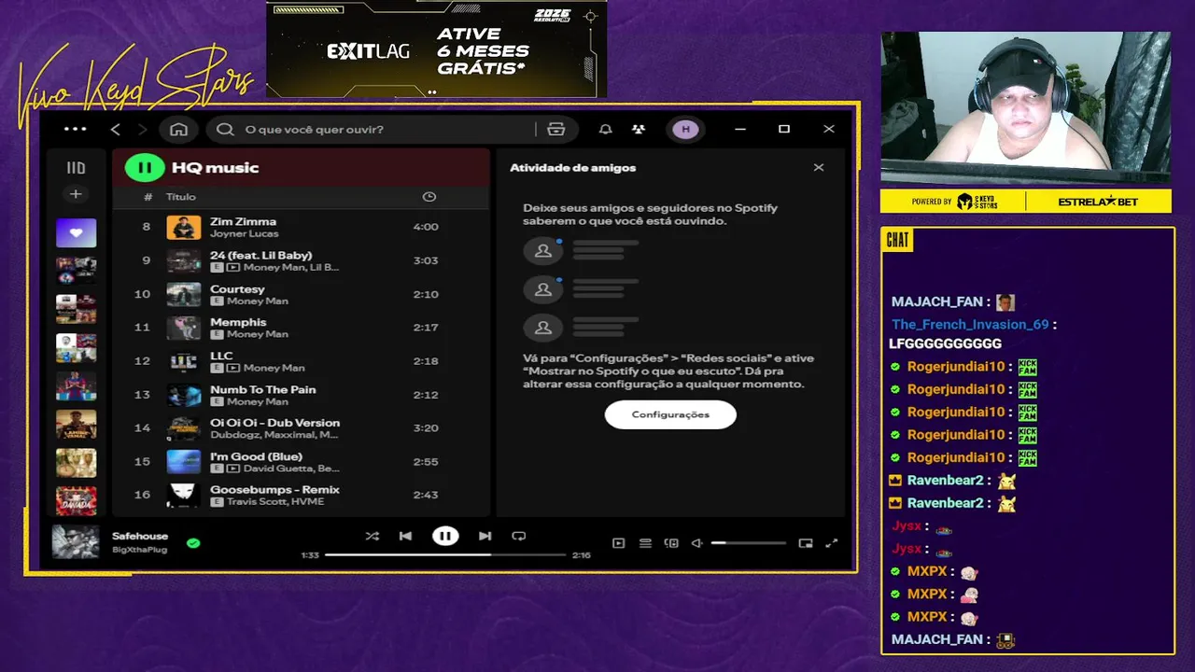
Task: Mute with the volume speaker icon
Action: [696, 543]
